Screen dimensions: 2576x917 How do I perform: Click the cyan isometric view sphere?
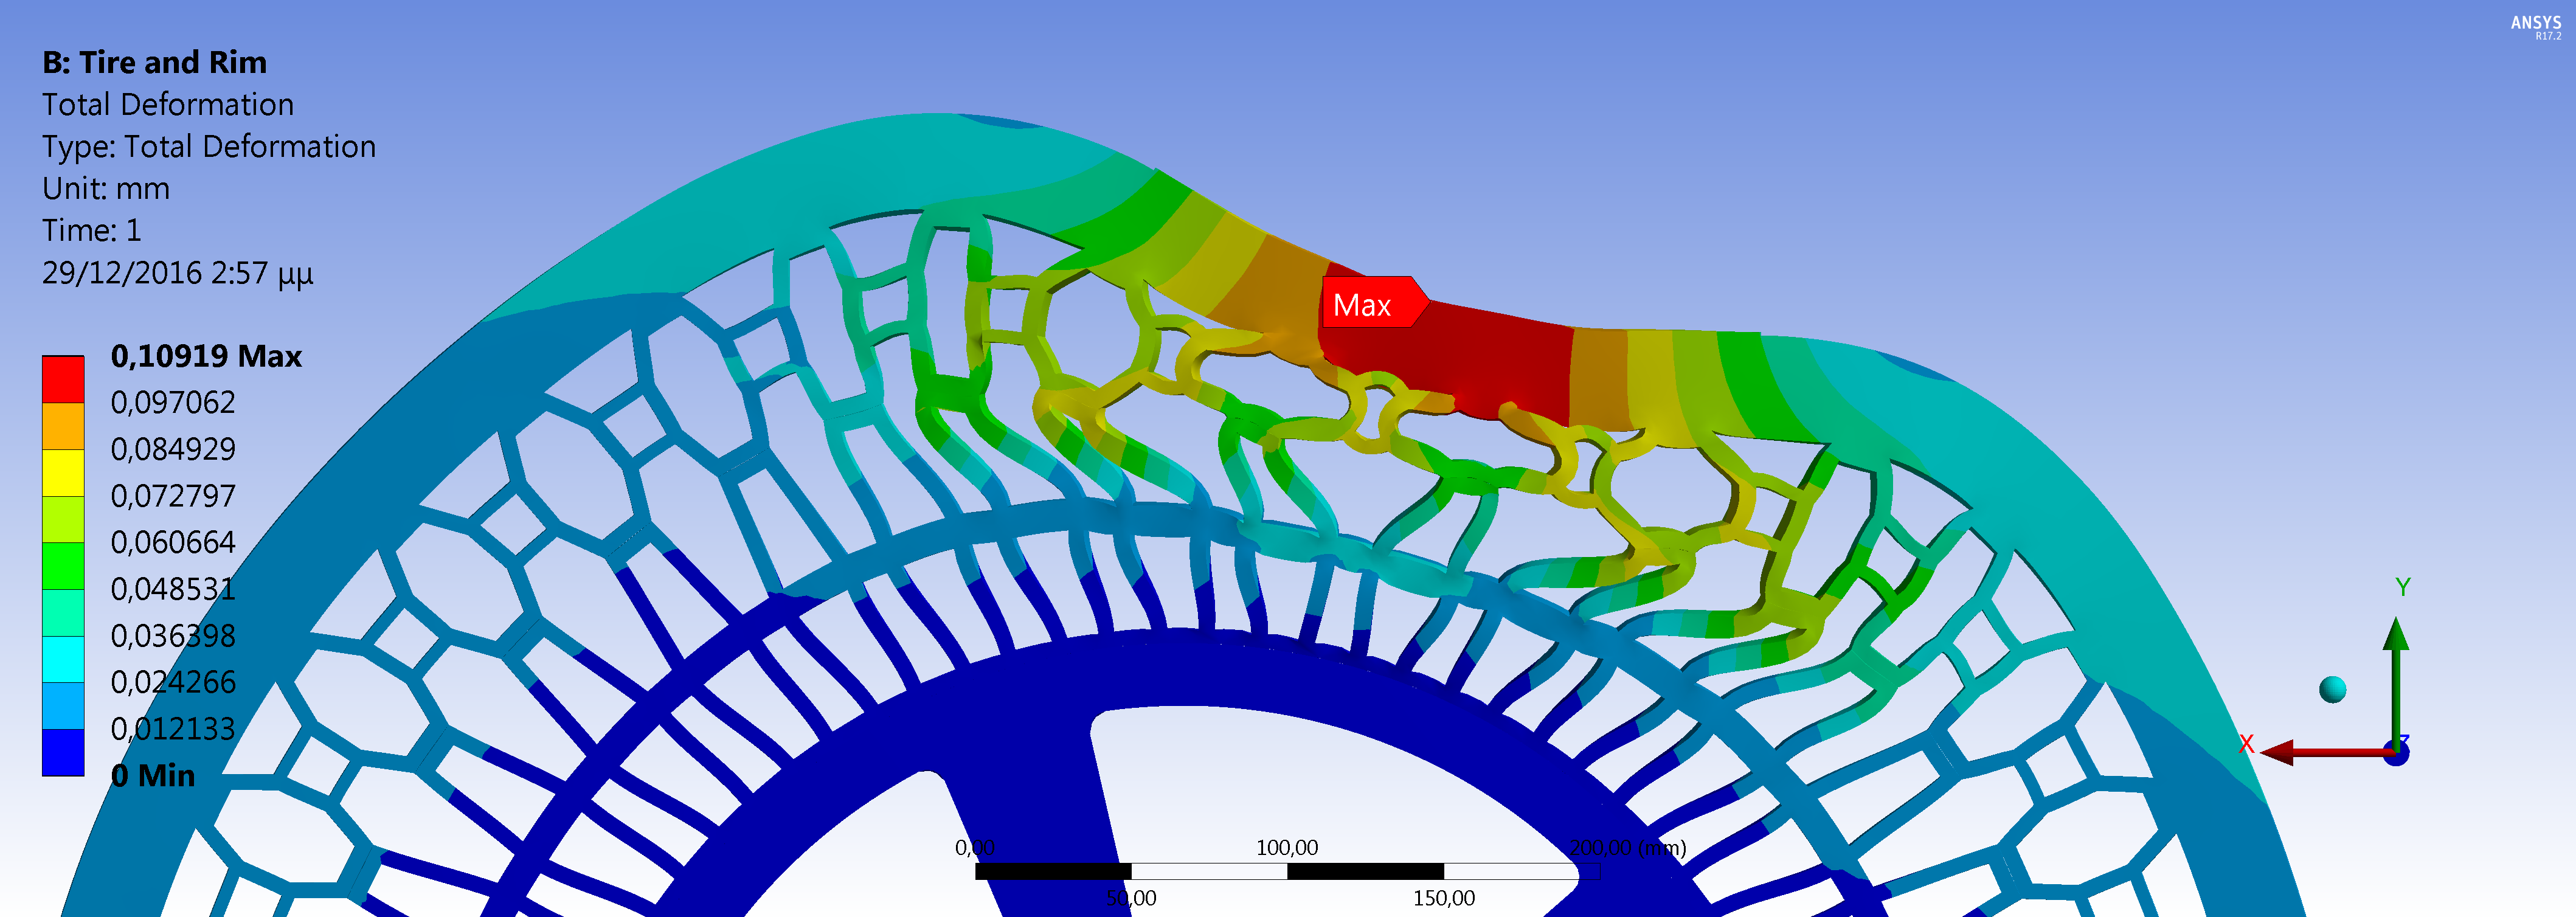[x=2332, y=689]
